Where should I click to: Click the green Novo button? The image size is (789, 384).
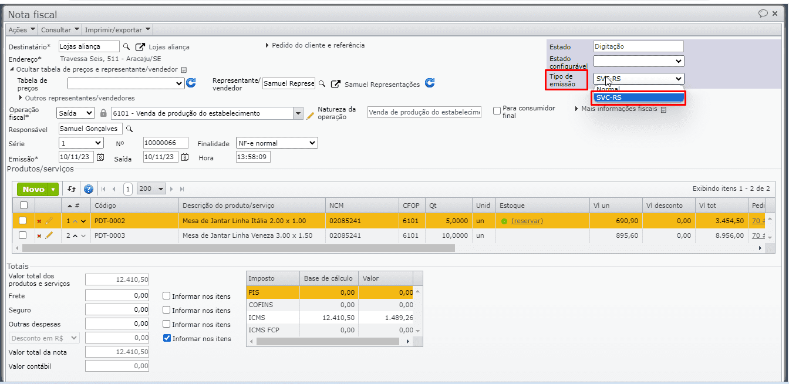[33, 189]
